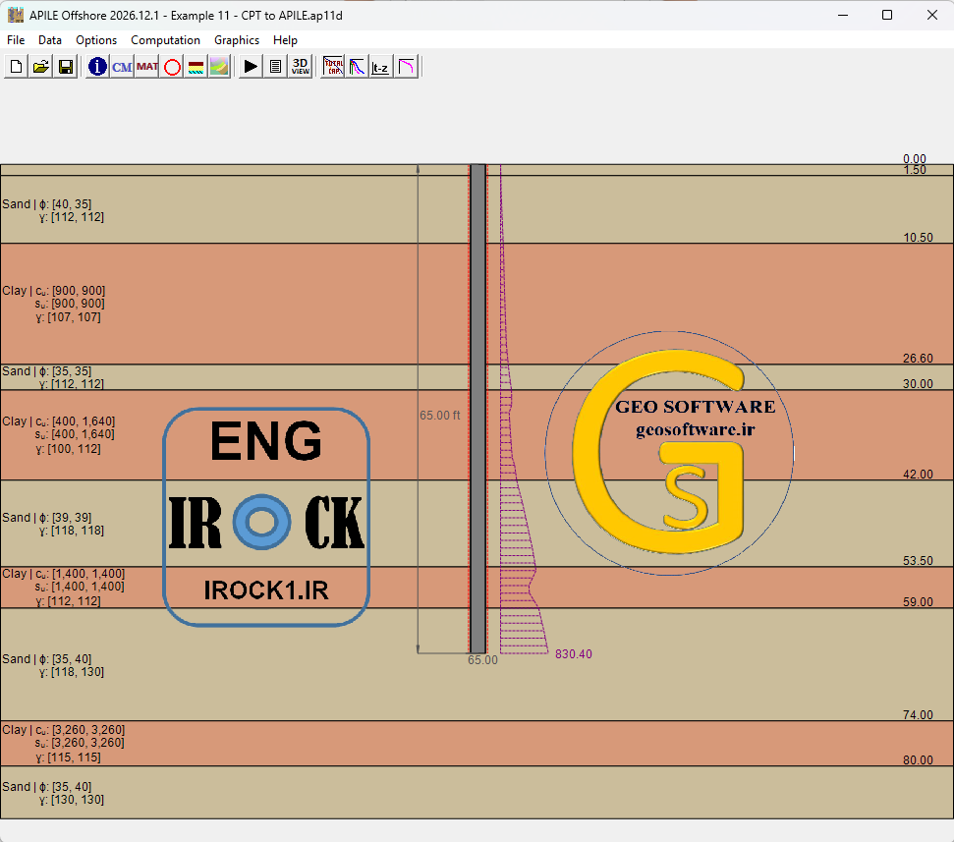Image resolution: width=954 pixels, height=842 pixels.
Task: Click the depth marker '30.00'
Action: (918, 384)
